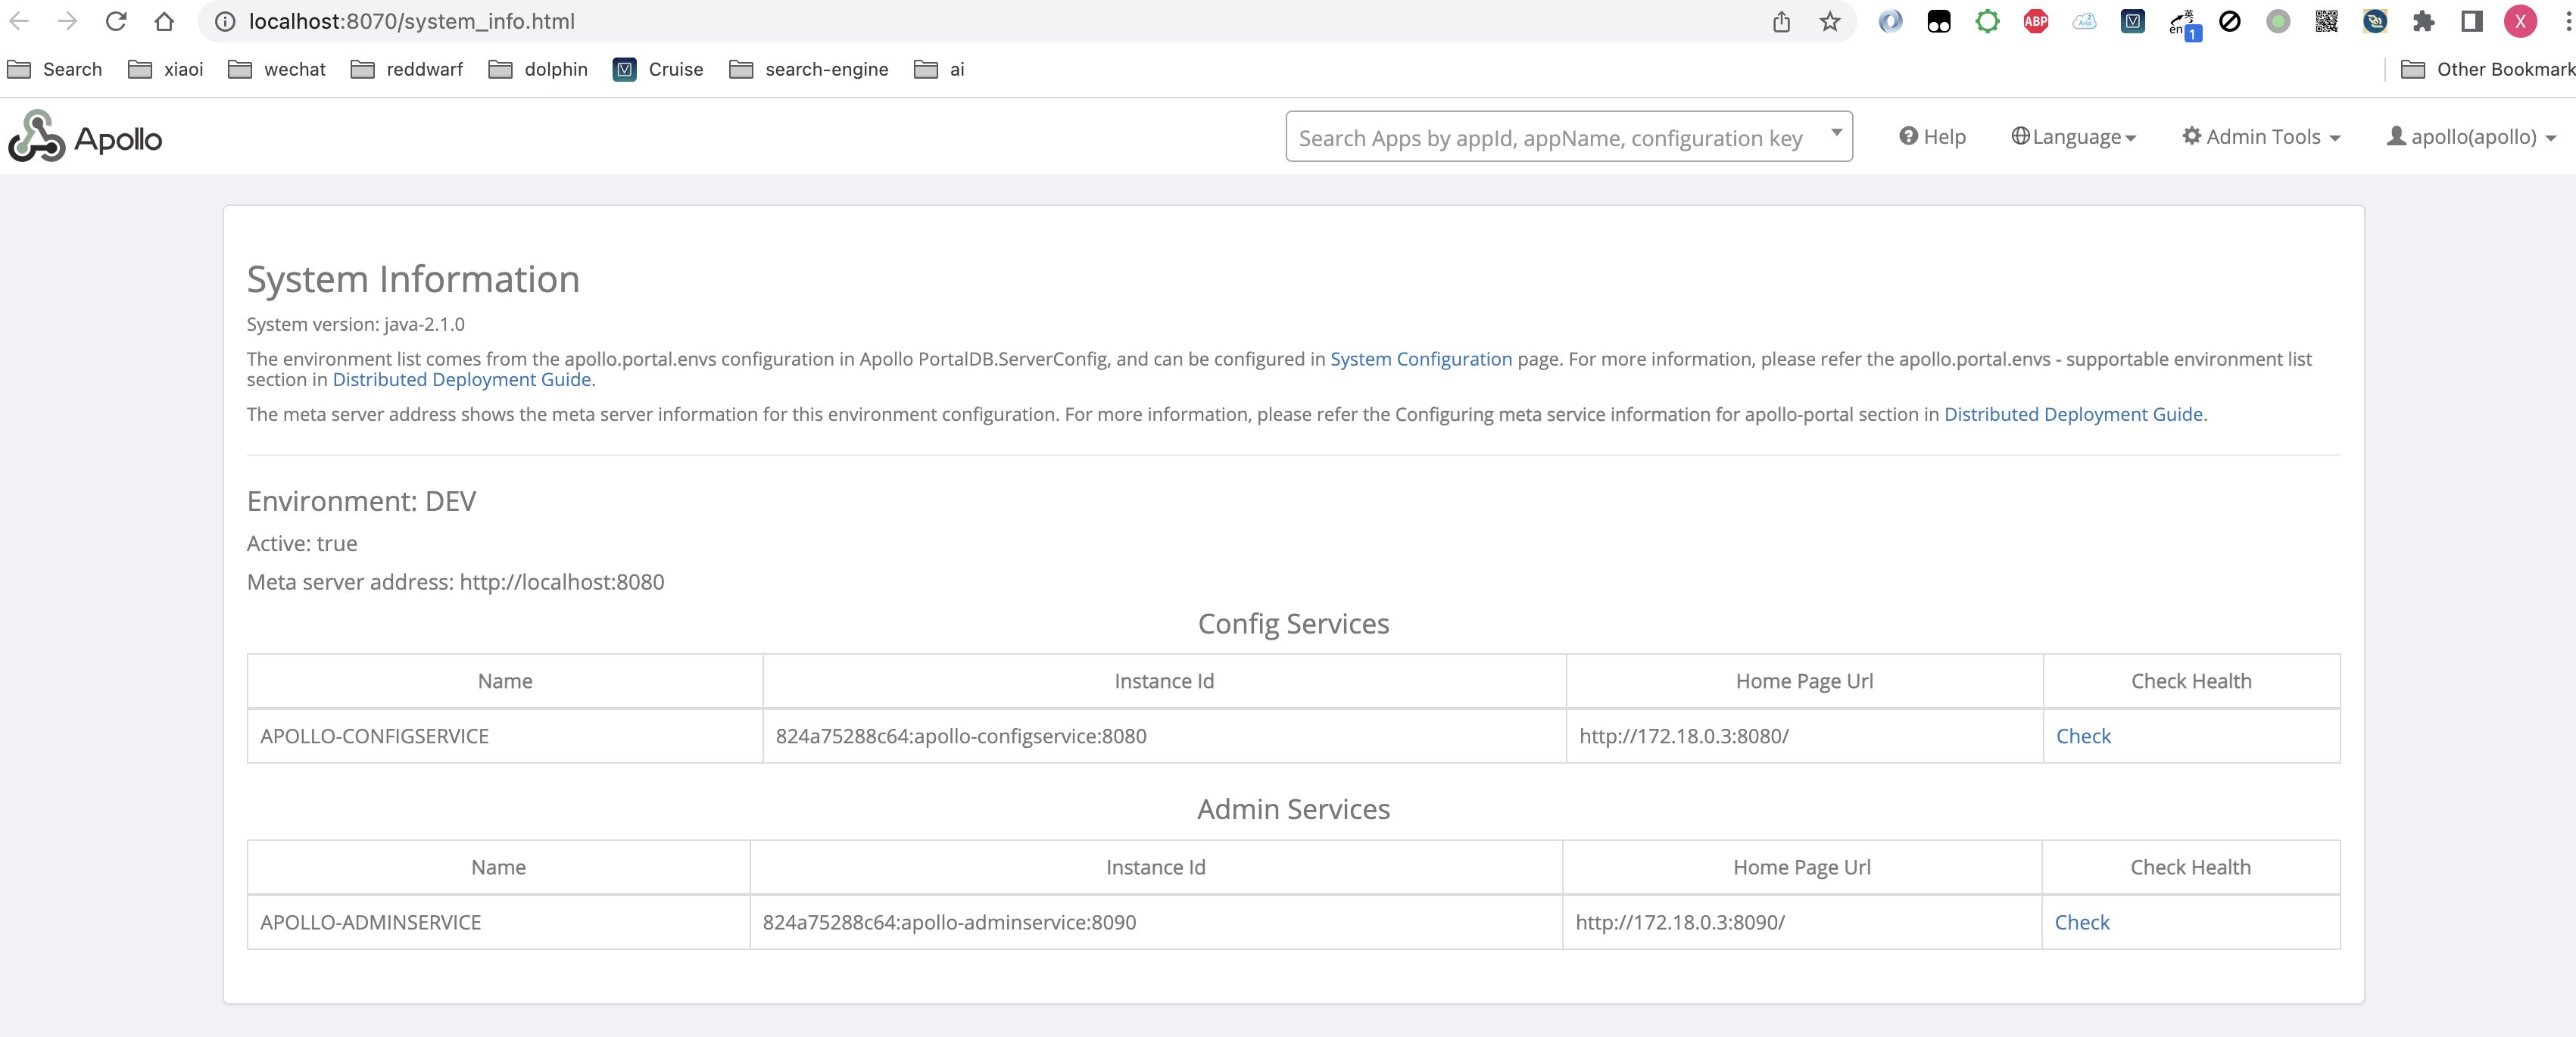Click the Aria2 cloud extension icon
The width and height of the screenshot is (2576, 1037).
(2084, 21)
